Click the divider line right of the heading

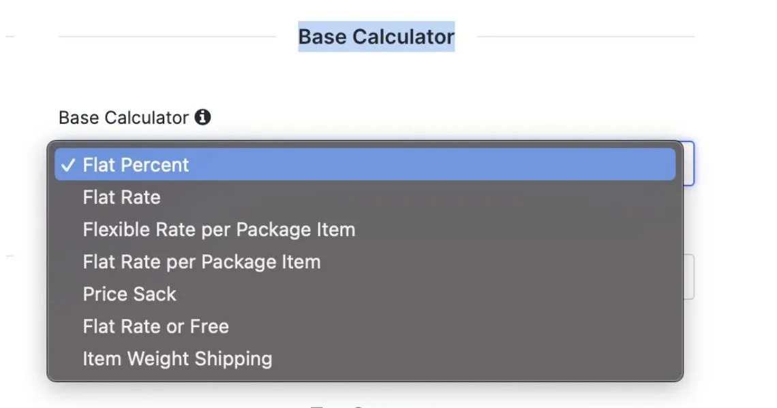(x=585, y=37)
